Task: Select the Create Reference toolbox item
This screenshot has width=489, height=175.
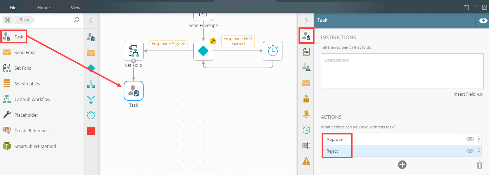Action: (31, 131)
